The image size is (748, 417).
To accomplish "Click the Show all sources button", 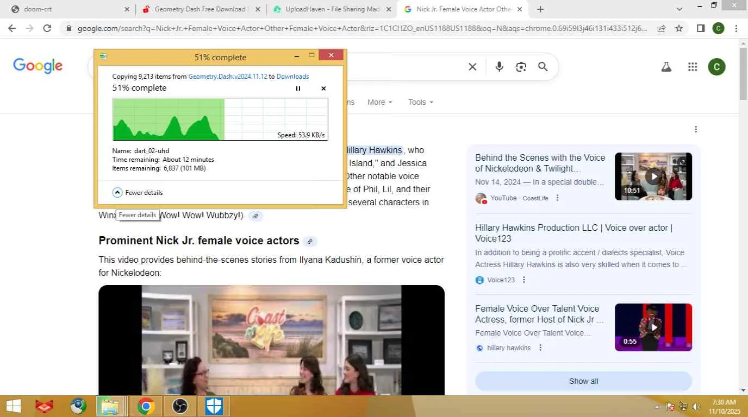I will [583, 381].
